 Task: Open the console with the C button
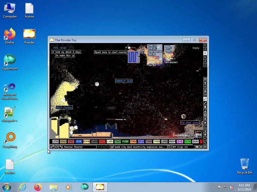pyautogui.click(x=205, y=65)
